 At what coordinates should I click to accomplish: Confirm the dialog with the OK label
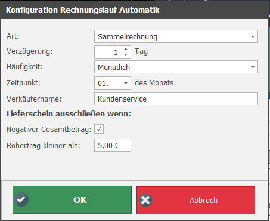(x=80, y=199)
